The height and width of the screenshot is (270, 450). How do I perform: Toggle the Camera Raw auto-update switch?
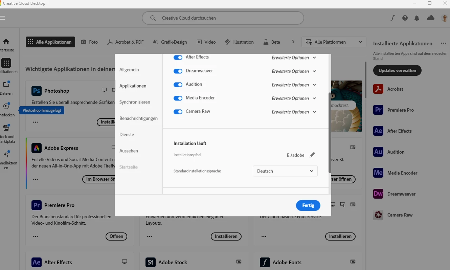(x=178, y=112)
